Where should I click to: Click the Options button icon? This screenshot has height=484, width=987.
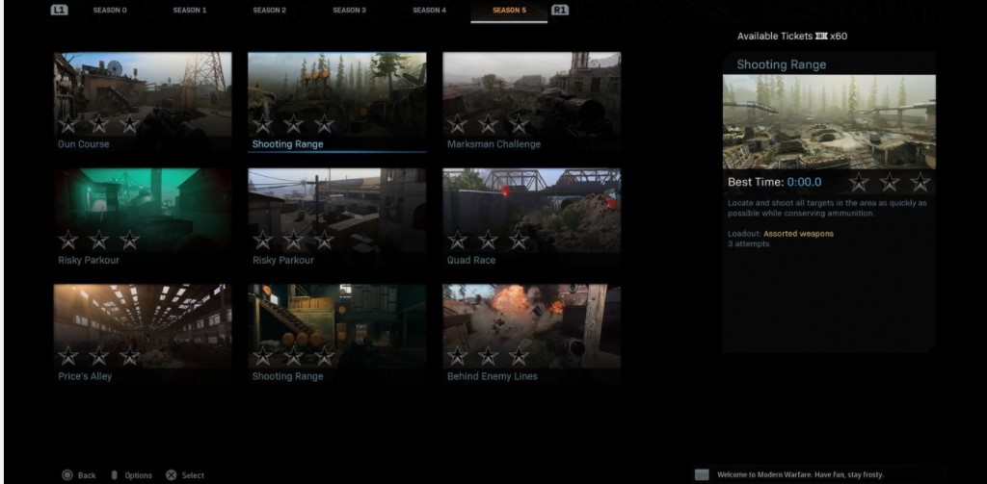point(114,475)
